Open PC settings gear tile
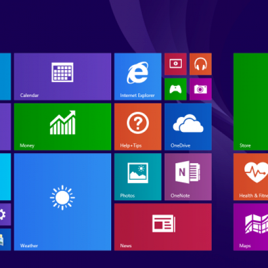Screen dimensions: 268x268 tap(5, 214)
